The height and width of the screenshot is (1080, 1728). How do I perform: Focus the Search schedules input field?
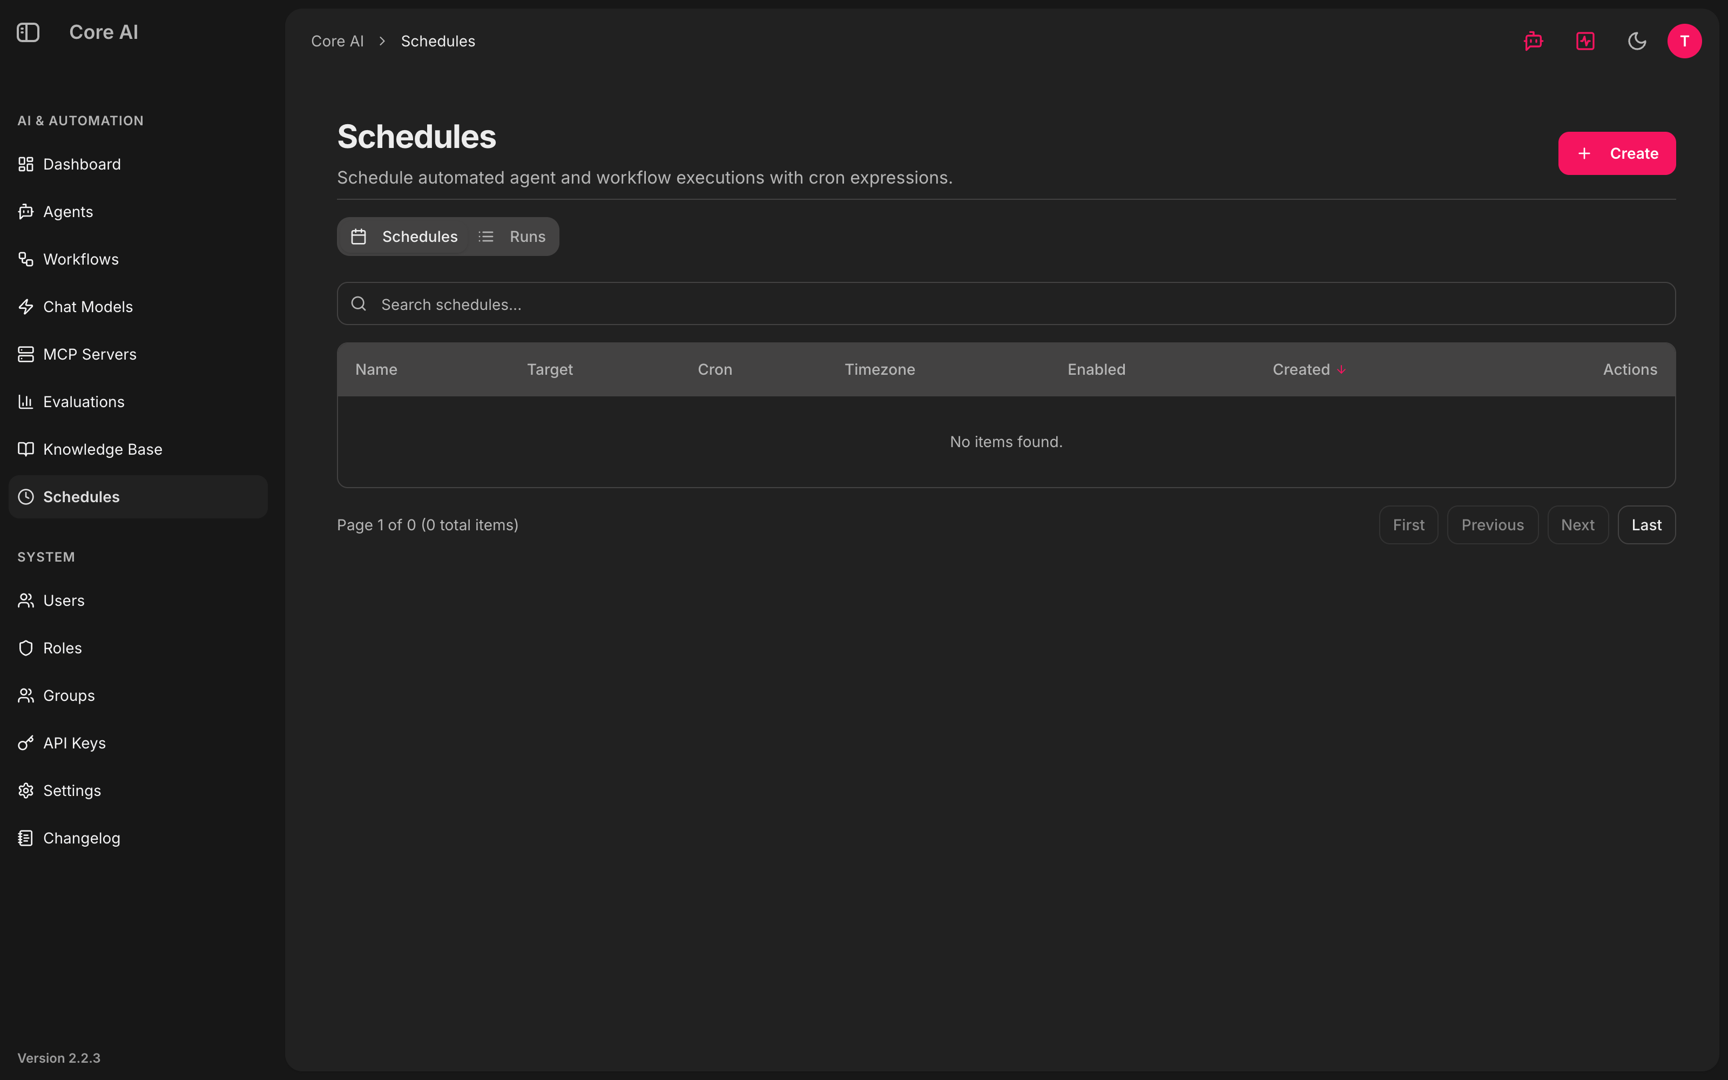click(1006, 303)
